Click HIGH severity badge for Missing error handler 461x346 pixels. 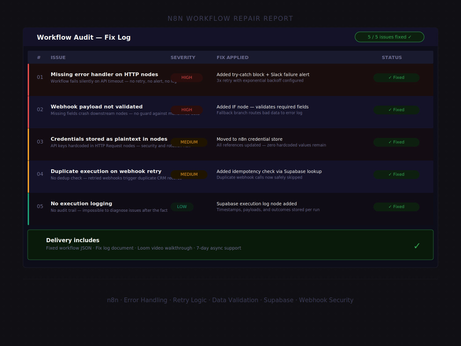tap(186, 78)
